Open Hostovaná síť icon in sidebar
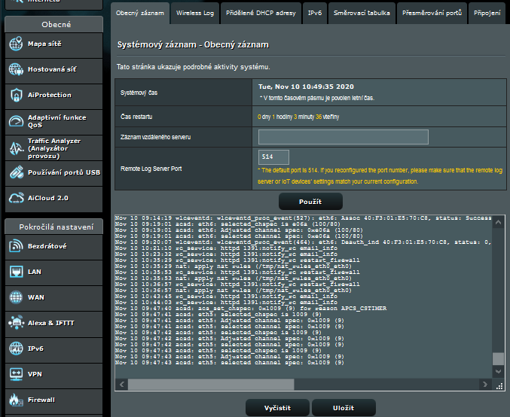 [x=16, y=70]
